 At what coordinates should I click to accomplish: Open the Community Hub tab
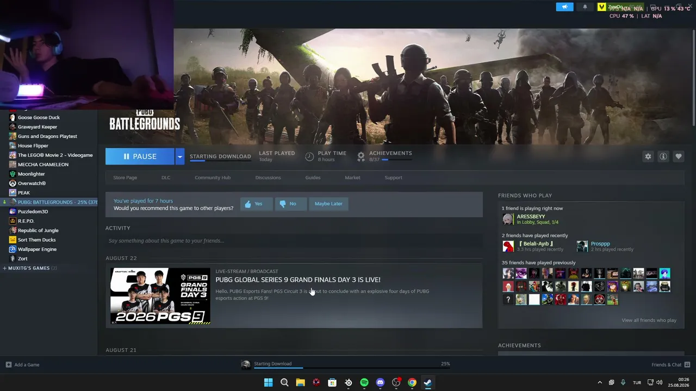pos(213,178)
